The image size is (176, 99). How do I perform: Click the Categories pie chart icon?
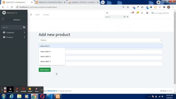[4, 32]
